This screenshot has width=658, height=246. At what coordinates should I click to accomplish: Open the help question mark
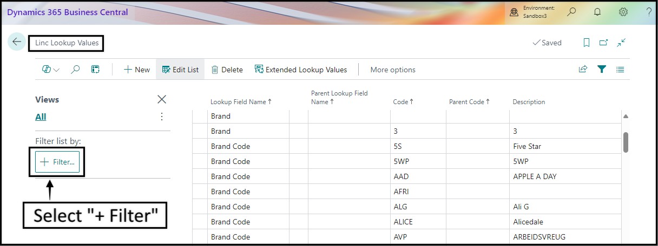click(649, 12)
